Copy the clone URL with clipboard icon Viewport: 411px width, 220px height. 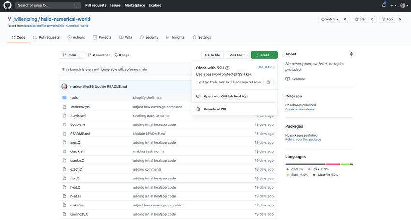pyautogui.click(x=268, y=82)
